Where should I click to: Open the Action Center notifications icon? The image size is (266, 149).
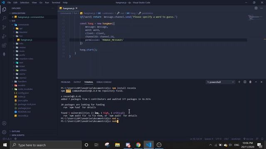click(259, 145)
